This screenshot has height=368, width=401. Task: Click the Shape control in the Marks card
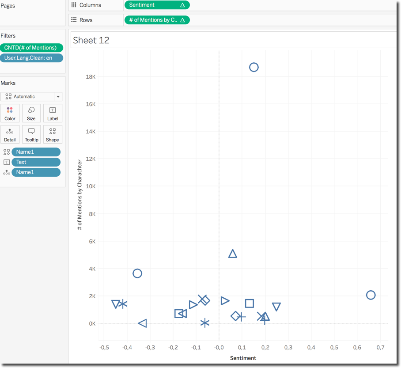click(53, 134)
